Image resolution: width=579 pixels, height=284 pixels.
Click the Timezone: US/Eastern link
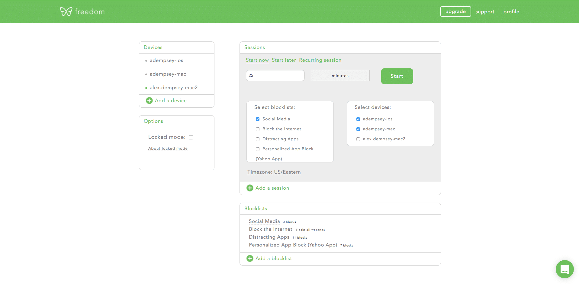click(x=274, y=172)
